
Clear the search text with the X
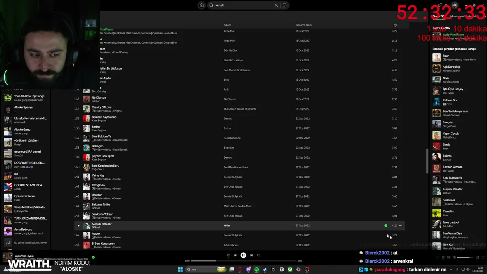276,5
